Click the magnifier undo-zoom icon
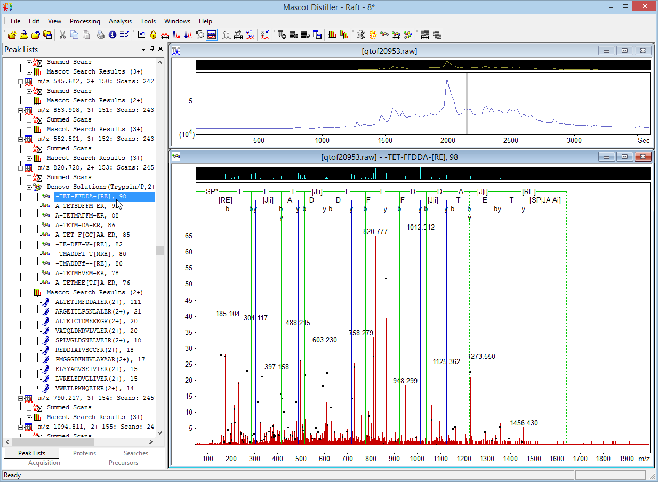 pyautogui.click(x=200, y=35)
